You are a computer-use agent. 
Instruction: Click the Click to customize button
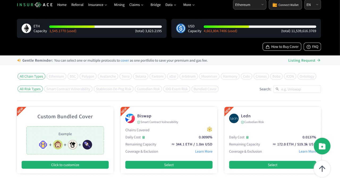(x=65, y=165)
